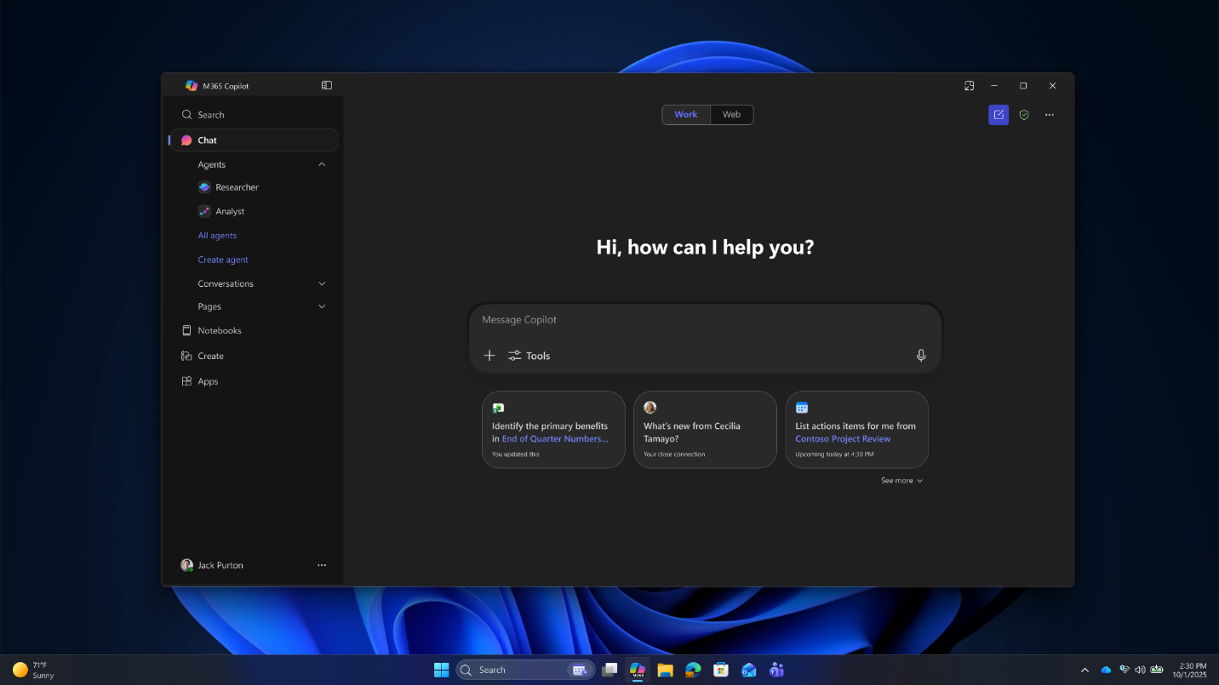Expand the Pages section
The height and width of the screenshot is (685, 1219).
[x=322, y=306]
